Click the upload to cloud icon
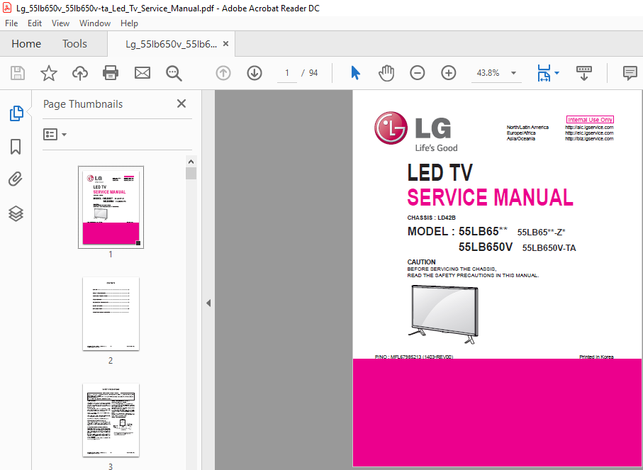Image resolution: width=643 pixels, height=470 pixels. tap(80, 74)
